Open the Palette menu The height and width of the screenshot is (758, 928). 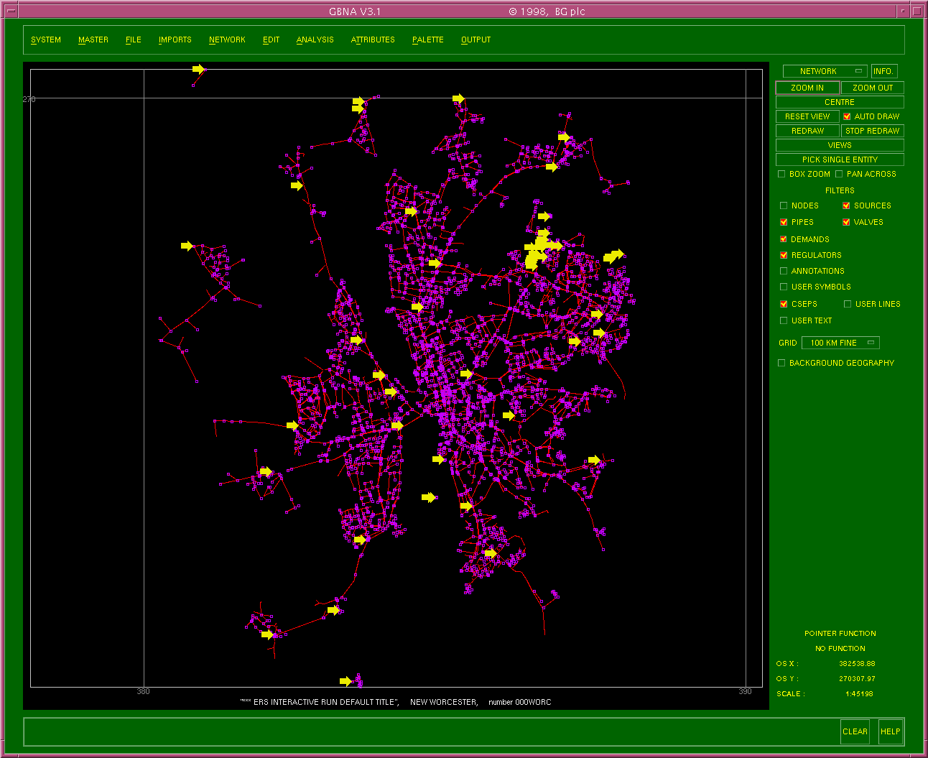(x=427, y=40)
